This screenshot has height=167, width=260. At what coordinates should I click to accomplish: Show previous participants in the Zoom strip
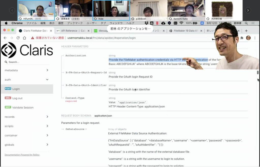pyautogui.click(x=12, y=10)
